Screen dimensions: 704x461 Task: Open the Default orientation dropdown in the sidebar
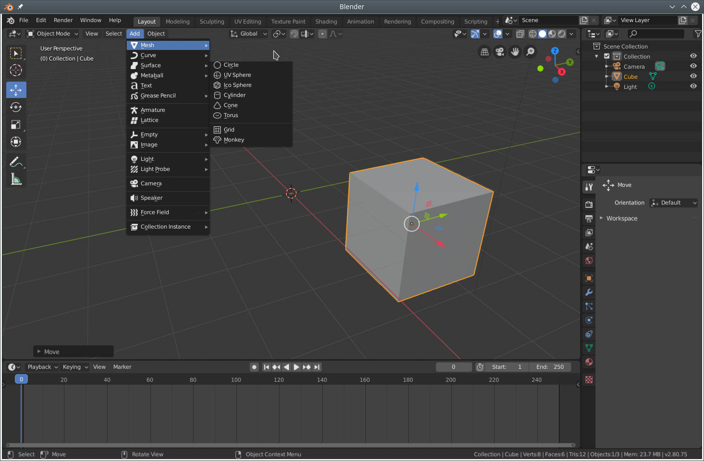(673, 203)
